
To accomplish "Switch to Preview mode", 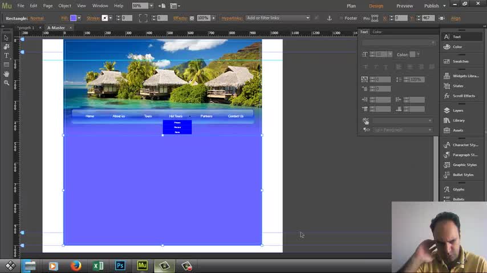I will coord(404,6).
